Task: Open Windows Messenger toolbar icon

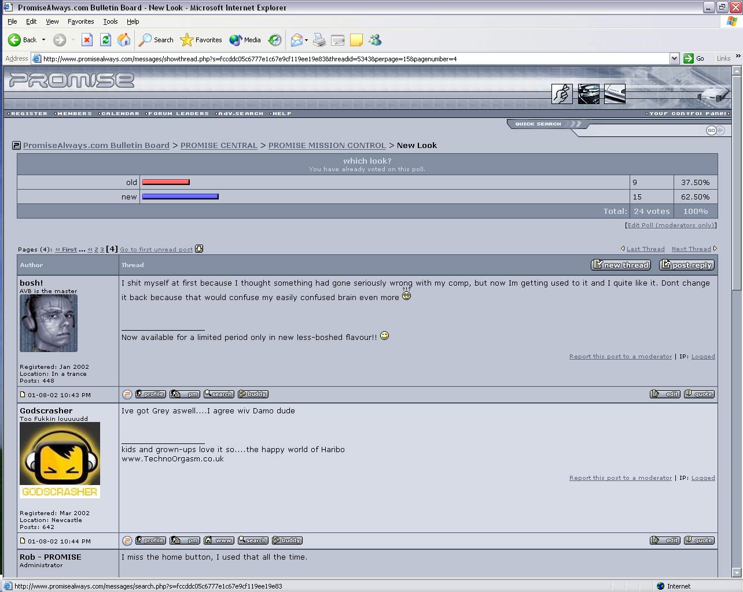Action: (375, 40)
